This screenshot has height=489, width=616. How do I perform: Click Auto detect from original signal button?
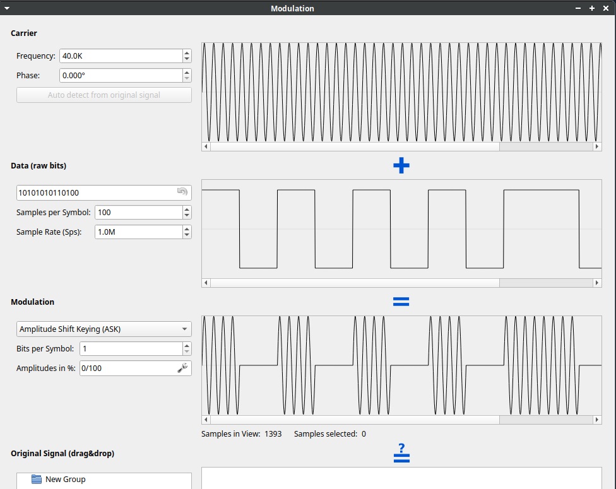point(104,95)
